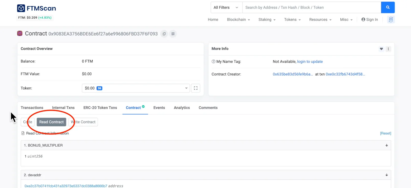Image resolution: width=411 pixels, height=188 pixels.
Task: Open the Resources menu
Action: 320,20
